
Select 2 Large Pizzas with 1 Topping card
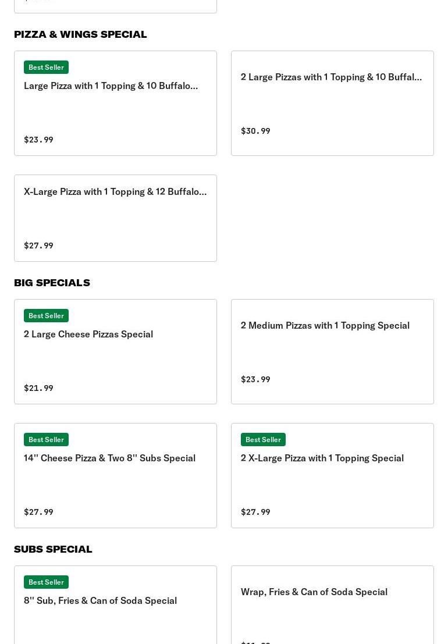point(332,77)
